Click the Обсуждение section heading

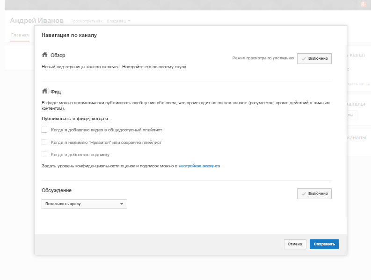point(57,191)
